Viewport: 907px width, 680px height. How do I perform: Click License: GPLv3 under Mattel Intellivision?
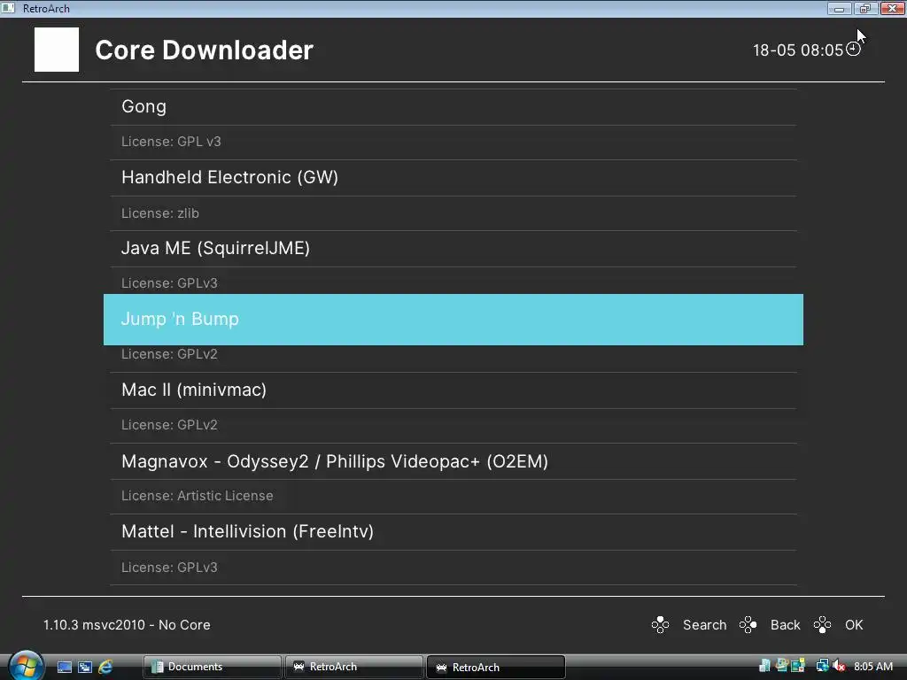(169, 568)
